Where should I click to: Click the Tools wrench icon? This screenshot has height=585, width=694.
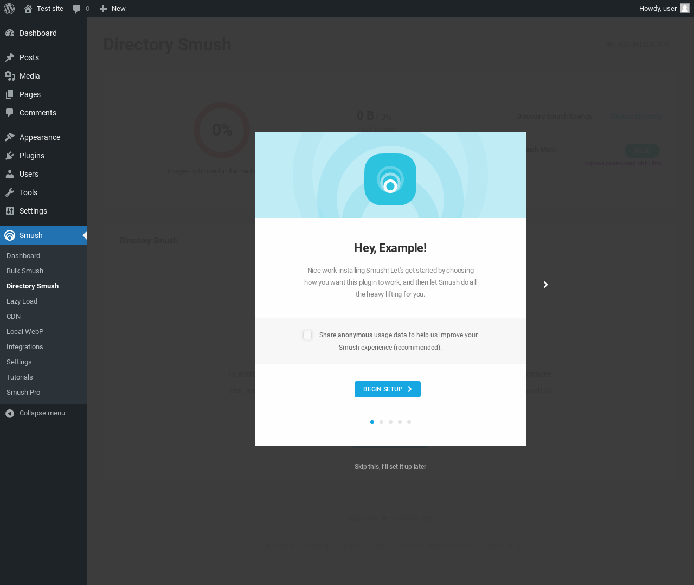tap(10, 192)
